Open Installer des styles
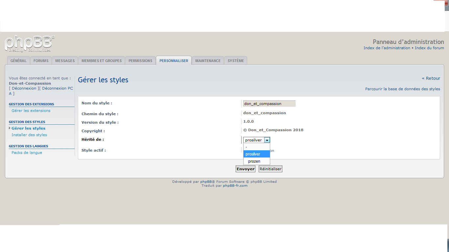The width and height of the screenshot is (449, 252). [29, 135]
